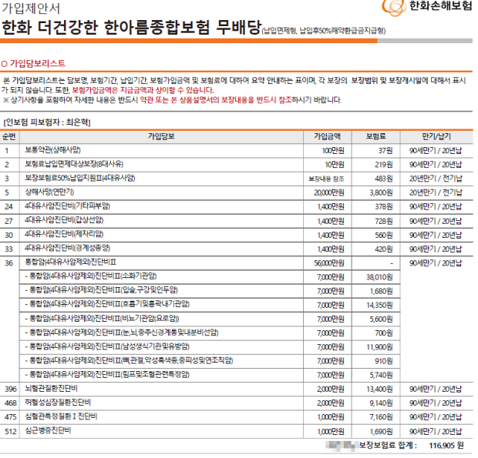
Task: Select the 만기/납기 column header
Action: [436, 137]
